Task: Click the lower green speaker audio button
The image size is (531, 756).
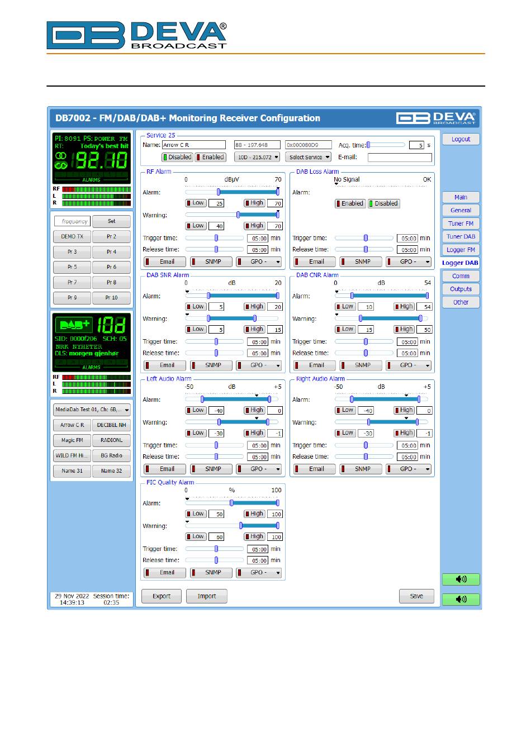Action: tap(461, 599)
